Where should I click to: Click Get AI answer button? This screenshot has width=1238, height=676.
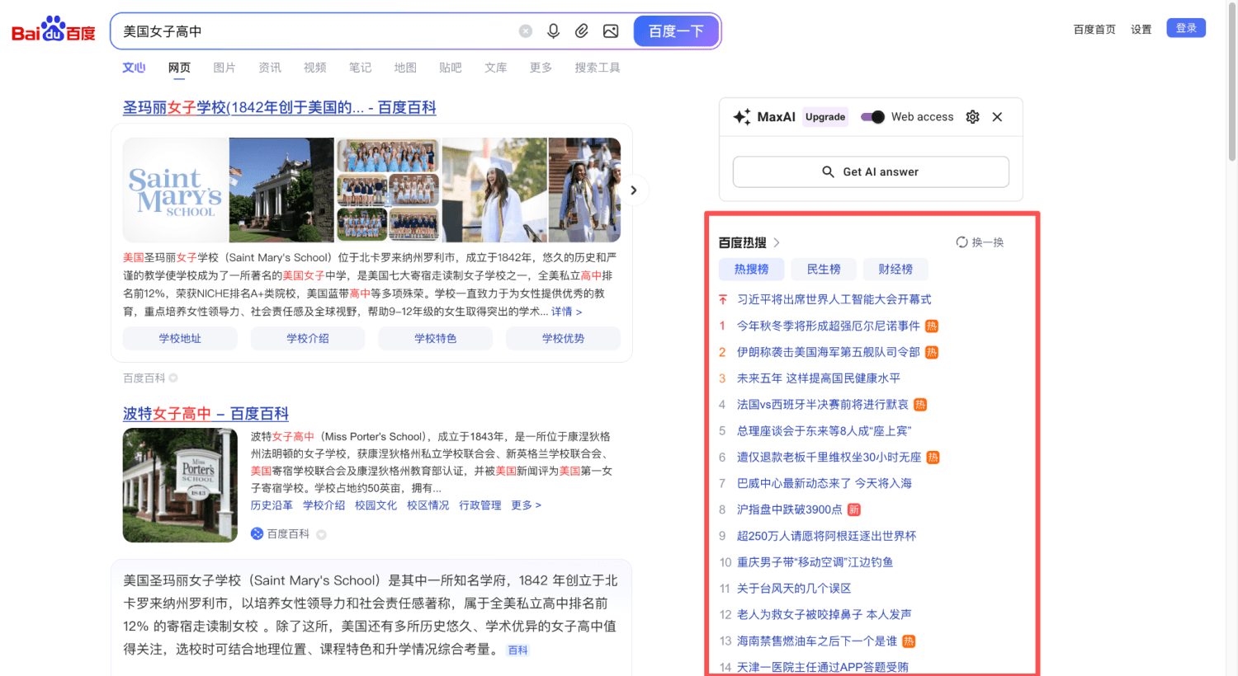871,171
